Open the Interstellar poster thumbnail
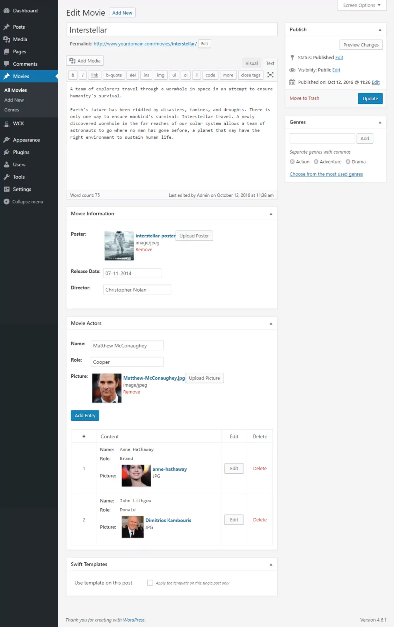 point(119,246)
